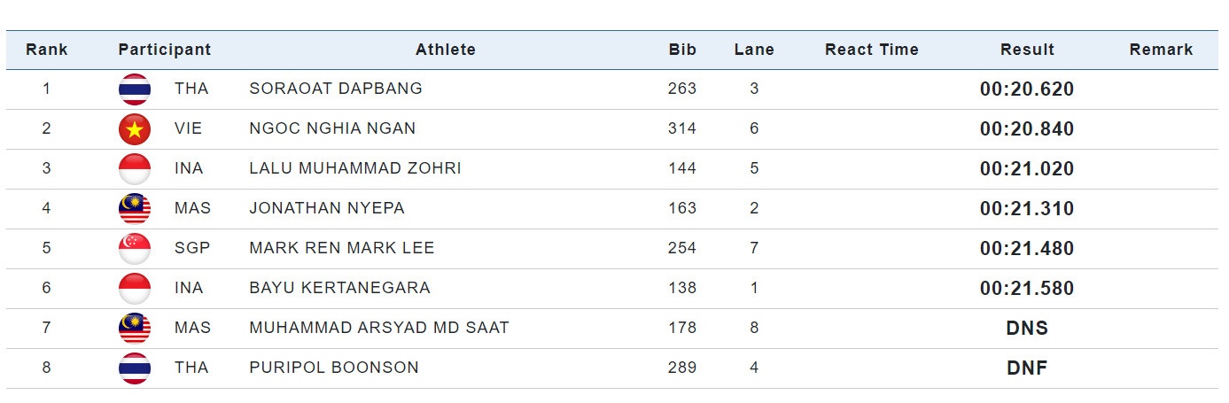The height and width of the screenshot is (403, 1229).
Task: Click athlete name Lalu Muhammad Zohri
Action: [x=355, y=168]
